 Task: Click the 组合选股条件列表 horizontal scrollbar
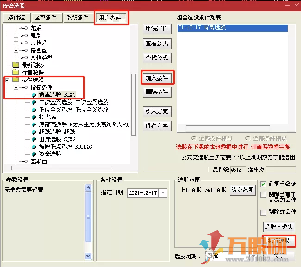(228, 128)
